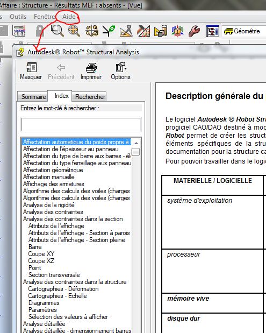Switch to the Rechercher tab

point(90,97)
